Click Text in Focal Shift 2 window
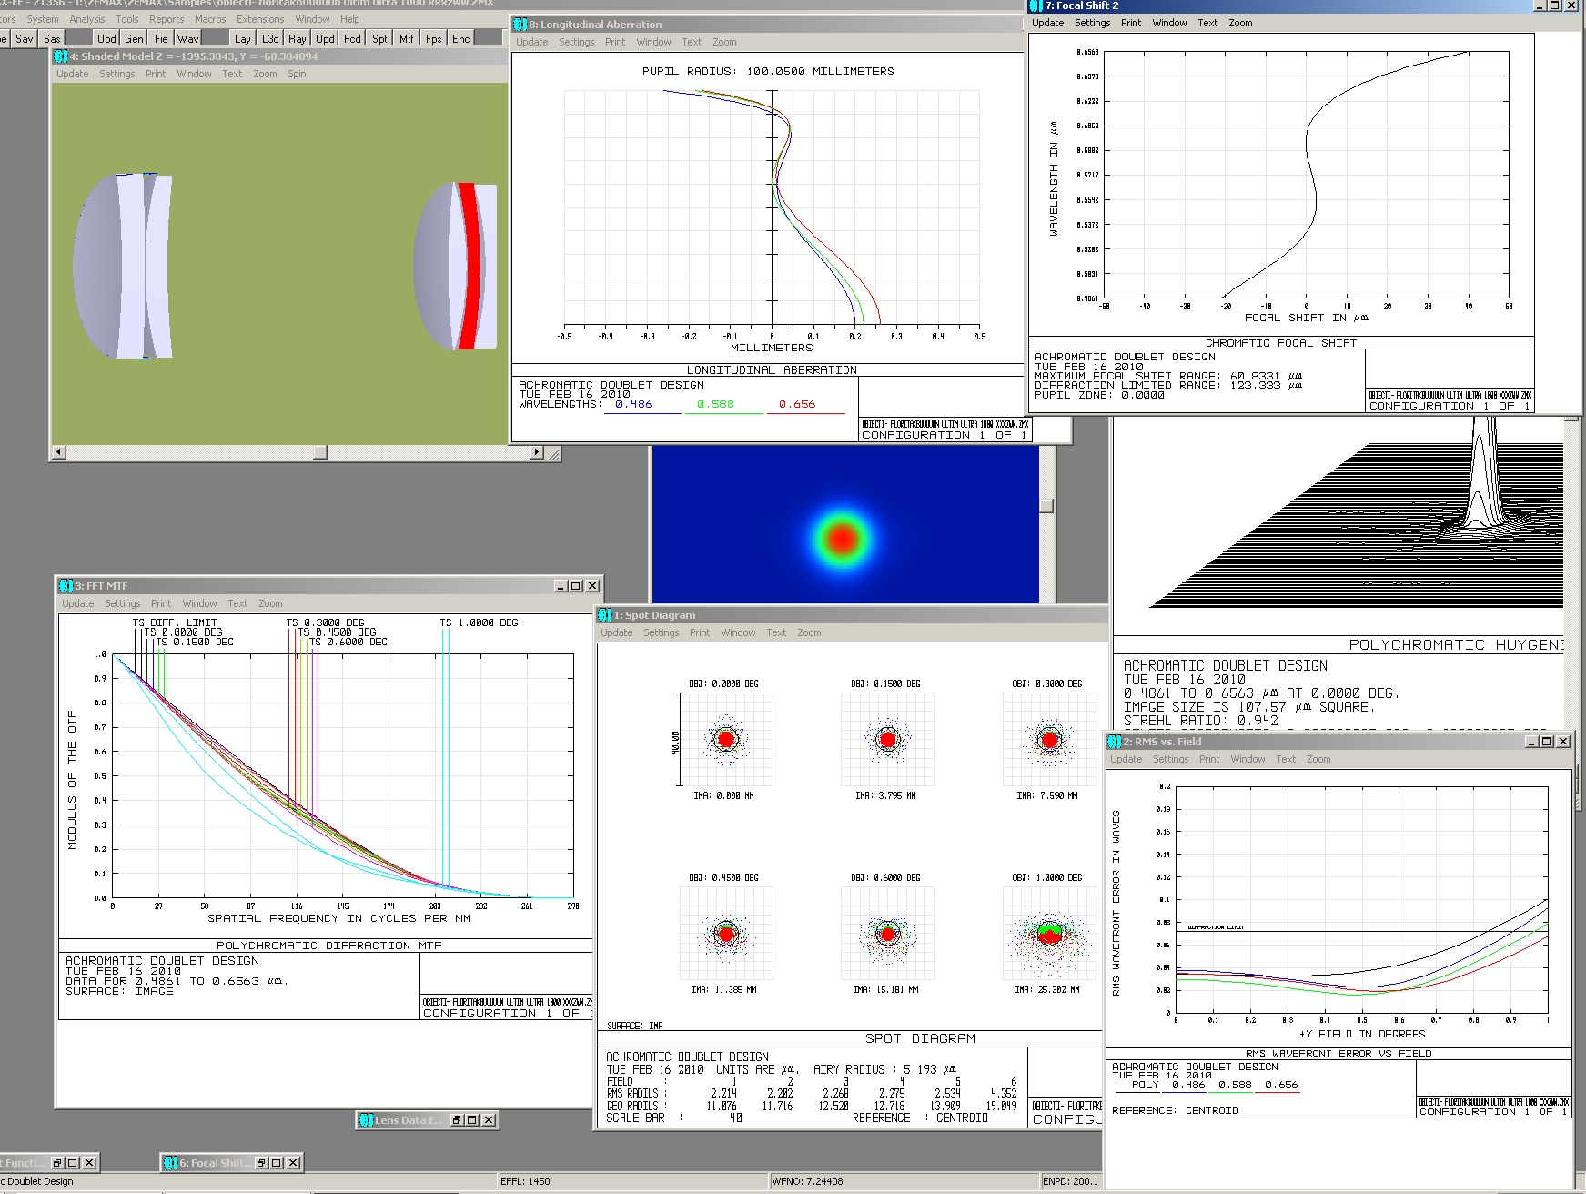The width and height of the screenshot is (1586, 1194). (x=1207, y=24)
